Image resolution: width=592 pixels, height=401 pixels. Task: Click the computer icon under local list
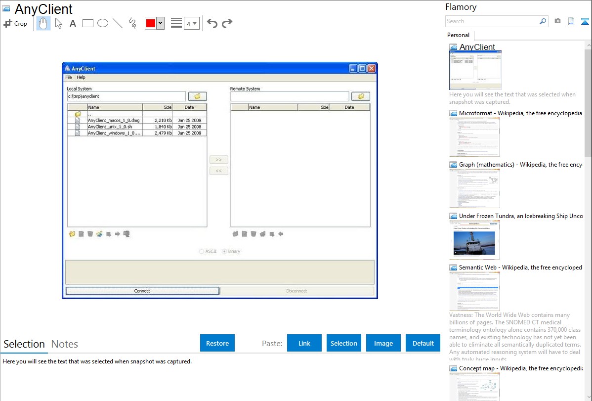127,234
